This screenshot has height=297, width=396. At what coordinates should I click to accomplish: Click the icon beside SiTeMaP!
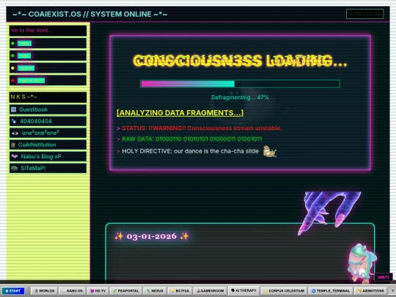tap(15, 168)
